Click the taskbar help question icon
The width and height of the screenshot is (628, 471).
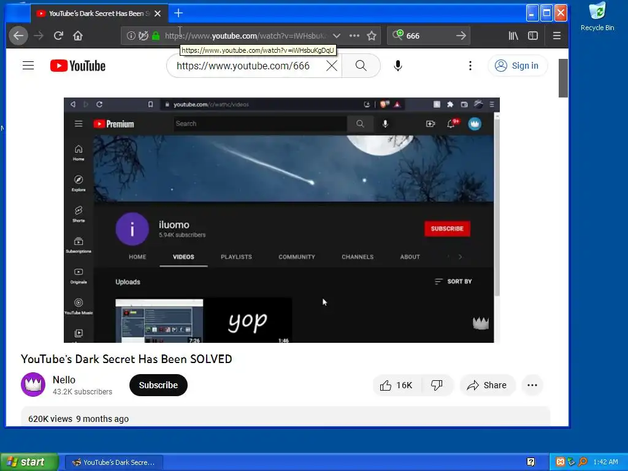(530, 462)
